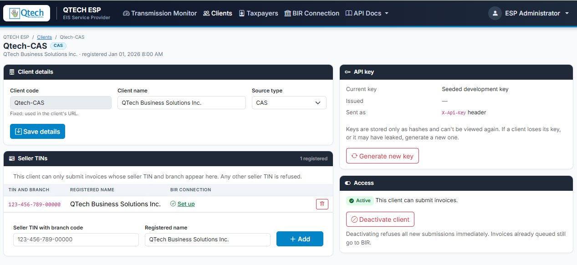Click the Access panel toggle icon

[347, 183]
